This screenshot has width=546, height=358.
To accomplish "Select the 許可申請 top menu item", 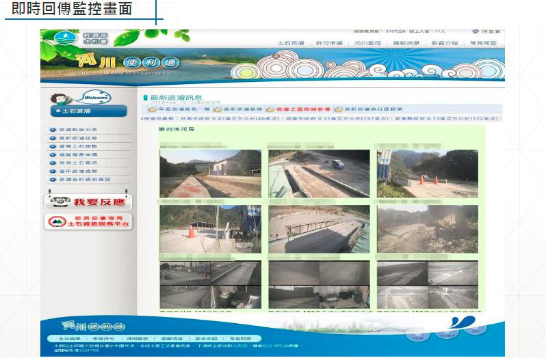I will [328, 43].
